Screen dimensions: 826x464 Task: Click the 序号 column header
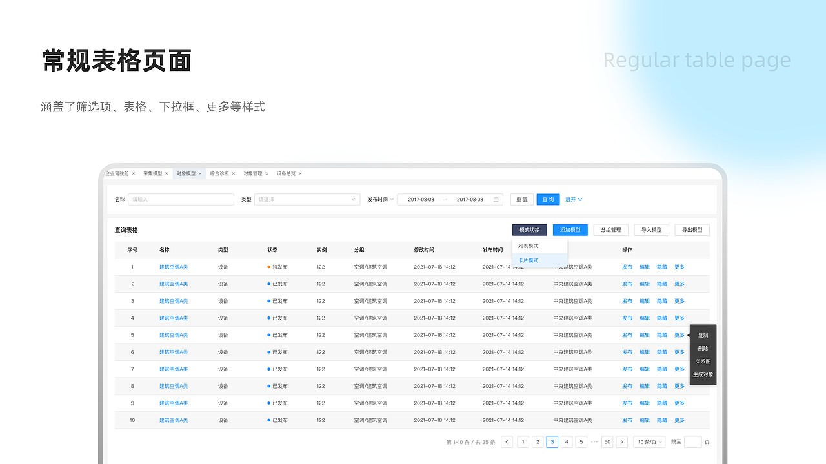pos(132,250)
